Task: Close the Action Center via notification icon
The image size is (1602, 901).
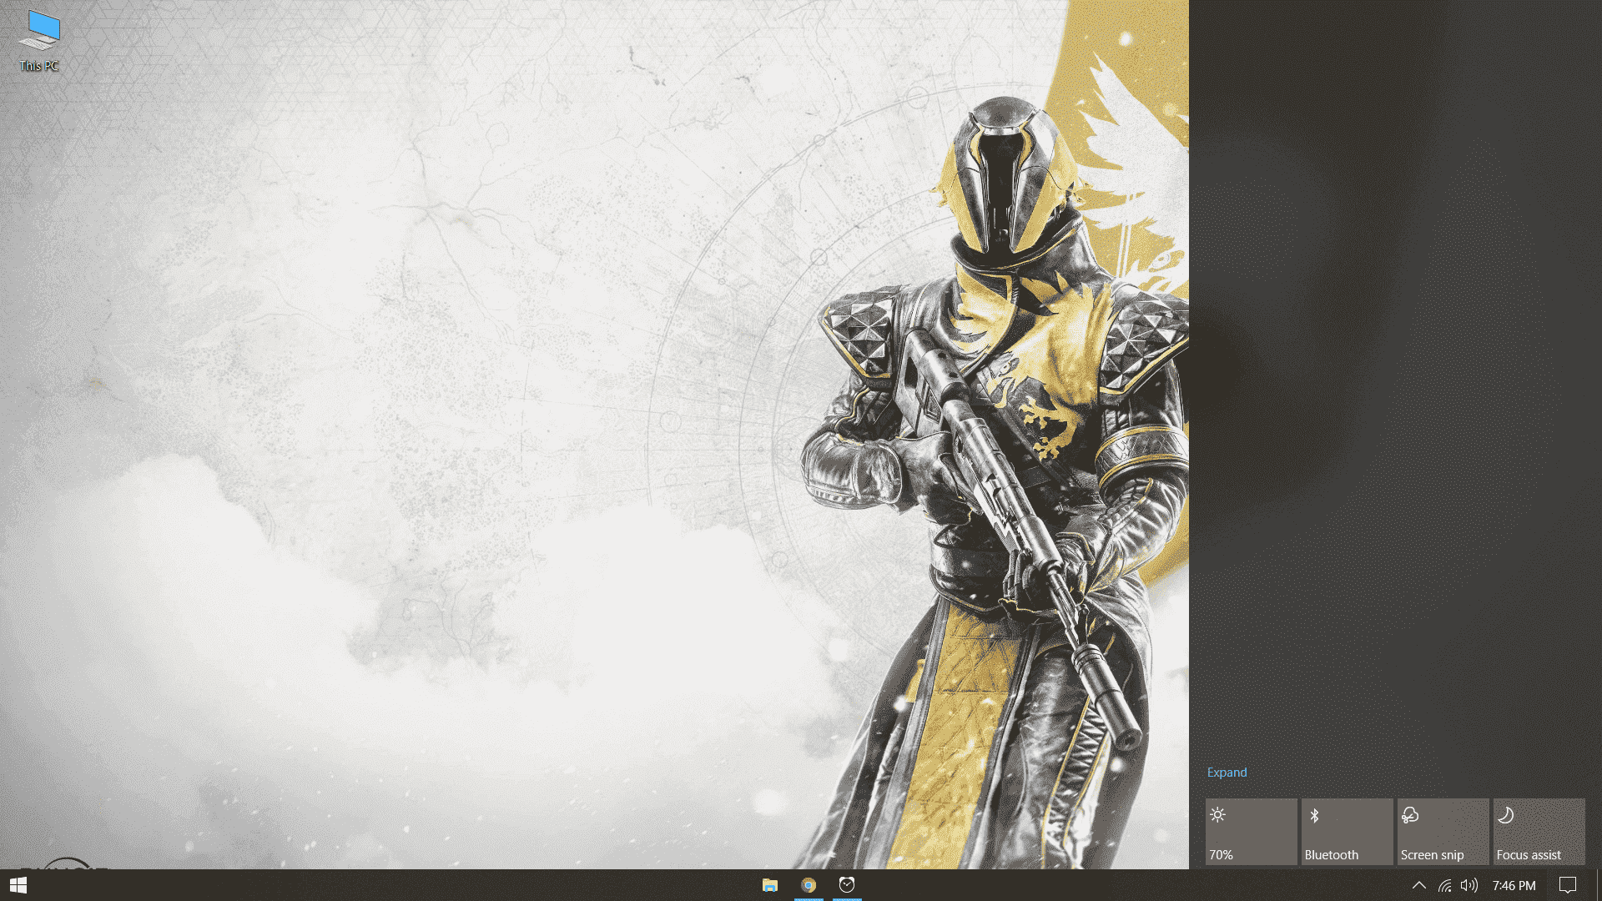Action: 1568,885
